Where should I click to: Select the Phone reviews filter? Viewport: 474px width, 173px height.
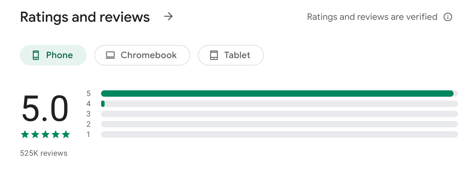[x=53, y=55]
